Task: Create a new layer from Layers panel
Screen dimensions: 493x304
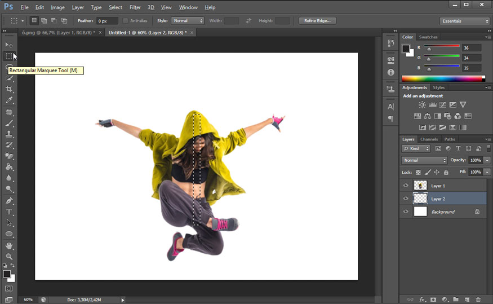Action: click(x=467, y=299)
